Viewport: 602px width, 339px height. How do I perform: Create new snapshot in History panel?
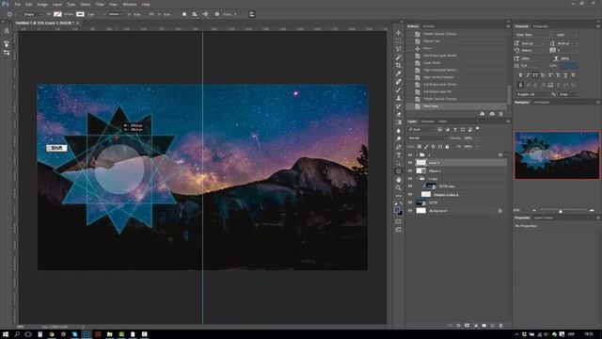click(x=492, y=114)
